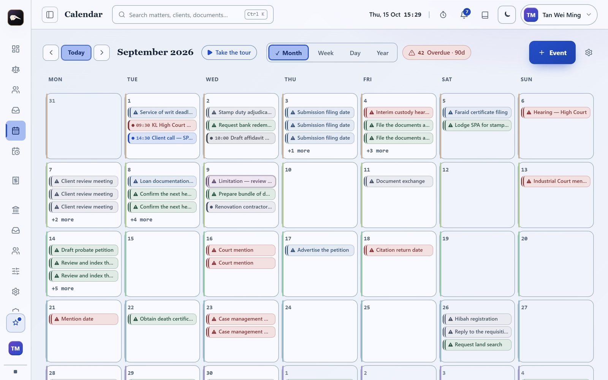Open the book reference icon in header
Viewport: 608px width, 380px height.
pos(485,15)
